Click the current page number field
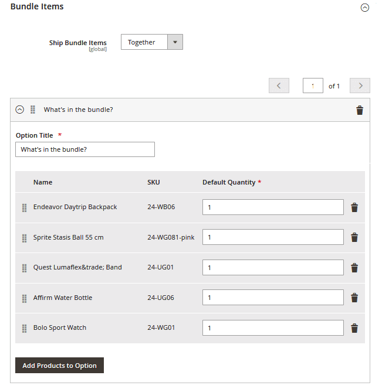Viewport: 382px width, 389px height. coord(313,86)
